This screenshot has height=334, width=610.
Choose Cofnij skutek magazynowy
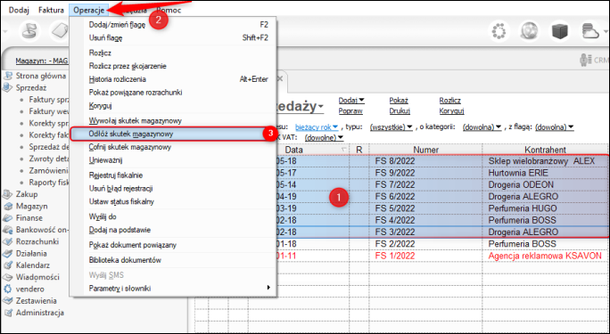pyautogui.click(x=173, y=147)
